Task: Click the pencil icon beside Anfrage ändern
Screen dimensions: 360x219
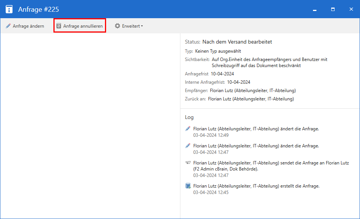Action: (x=8, y=26)
